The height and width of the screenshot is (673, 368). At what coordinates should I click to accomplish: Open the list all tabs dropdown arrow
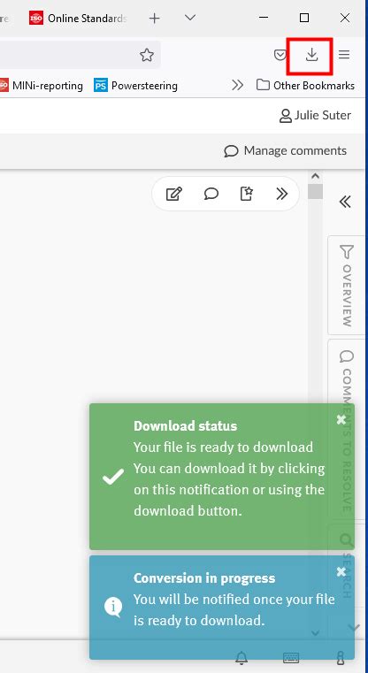click(190, 18)
